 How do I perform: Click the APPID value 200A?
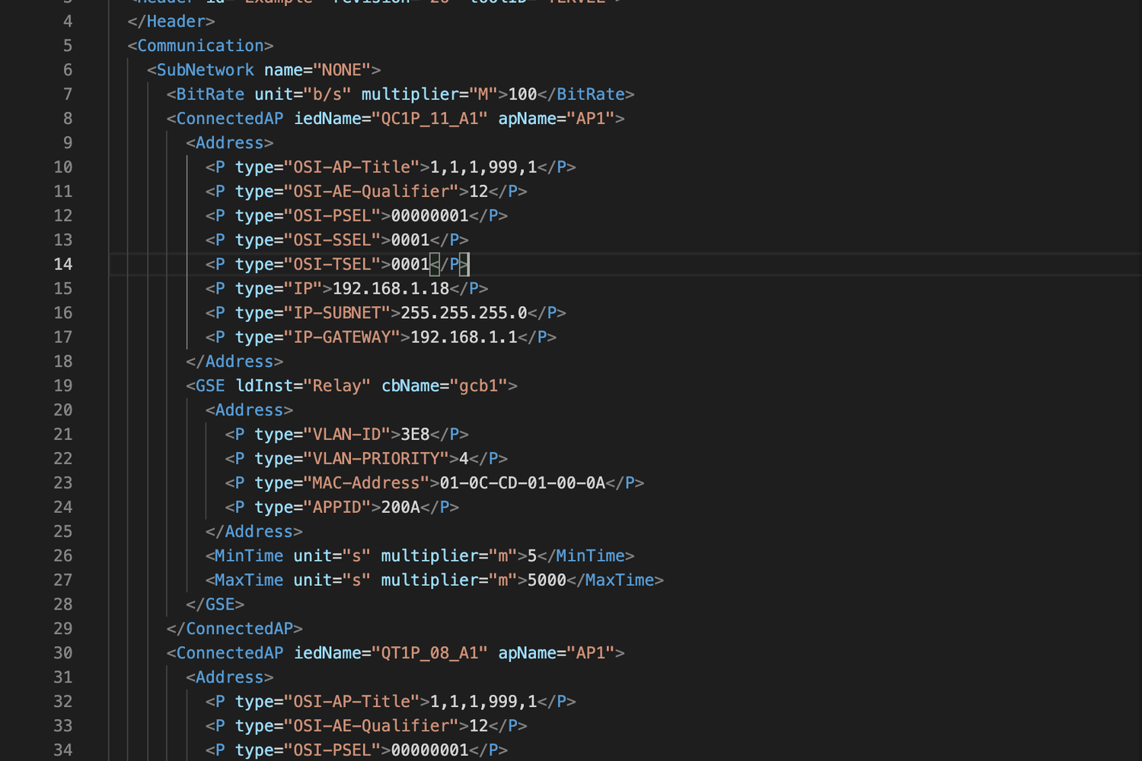tap(400, 508)
